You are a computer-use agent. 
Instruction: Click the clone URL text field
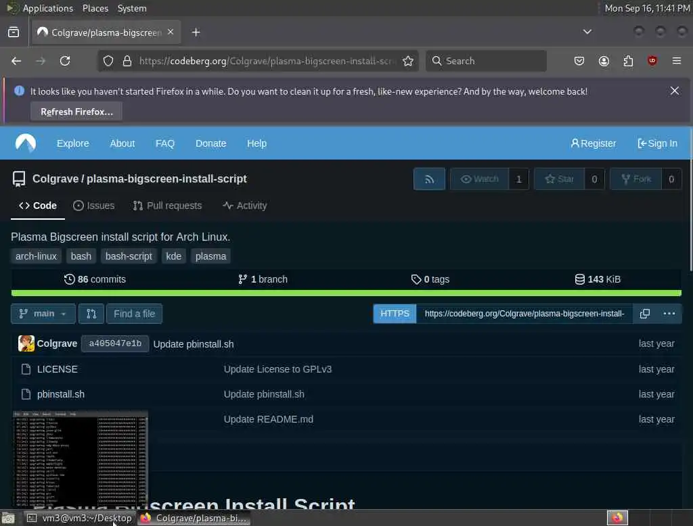[x=524, y=314]
